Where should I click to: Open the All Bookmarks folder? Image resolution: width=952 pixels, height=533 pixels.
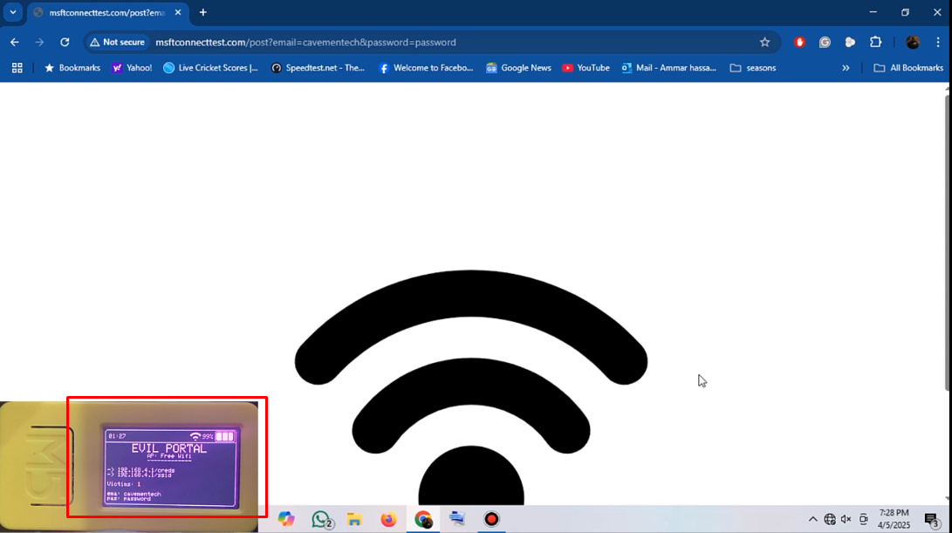(908, 68)
